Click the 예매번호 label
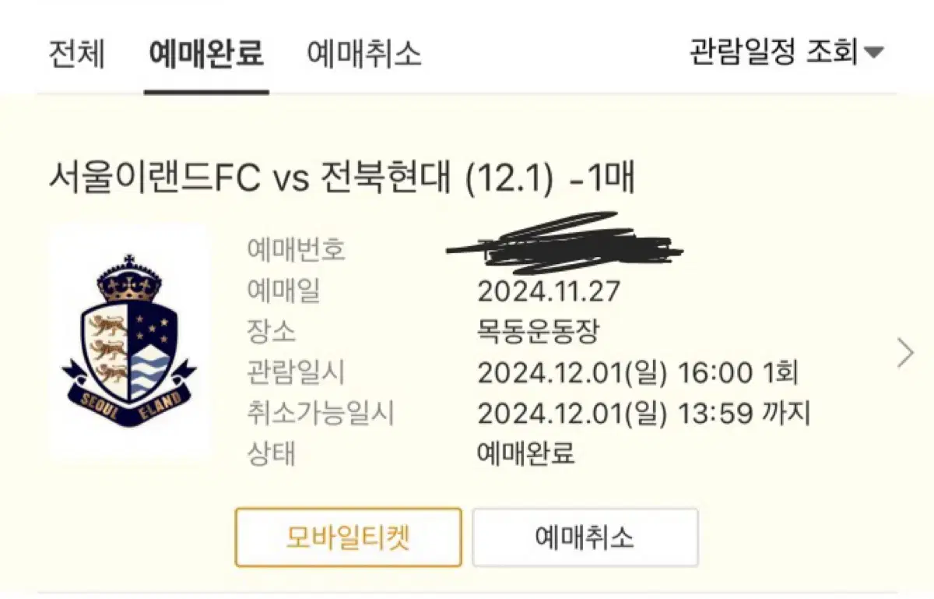 tap(296, 250)
